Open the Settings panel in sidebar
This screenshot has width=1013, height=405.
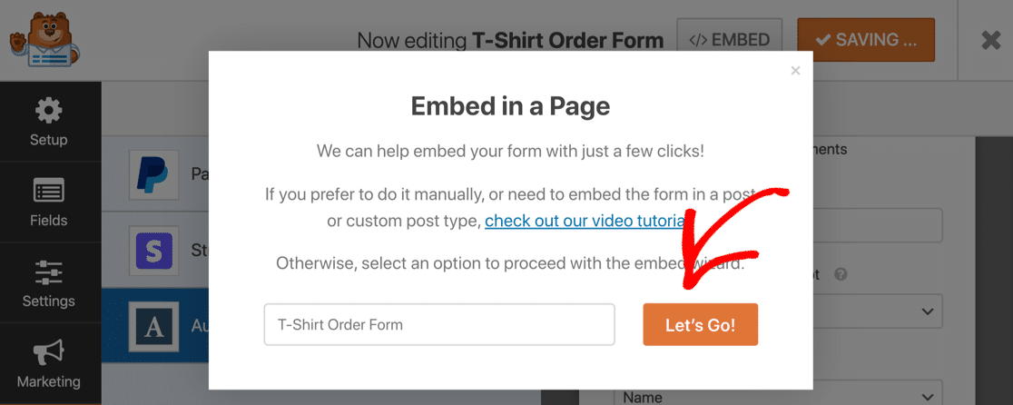(x=49, y=283)
